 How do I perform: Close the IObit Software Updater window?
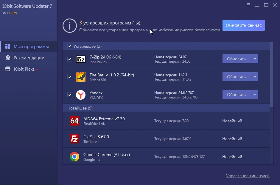point(275,5)
